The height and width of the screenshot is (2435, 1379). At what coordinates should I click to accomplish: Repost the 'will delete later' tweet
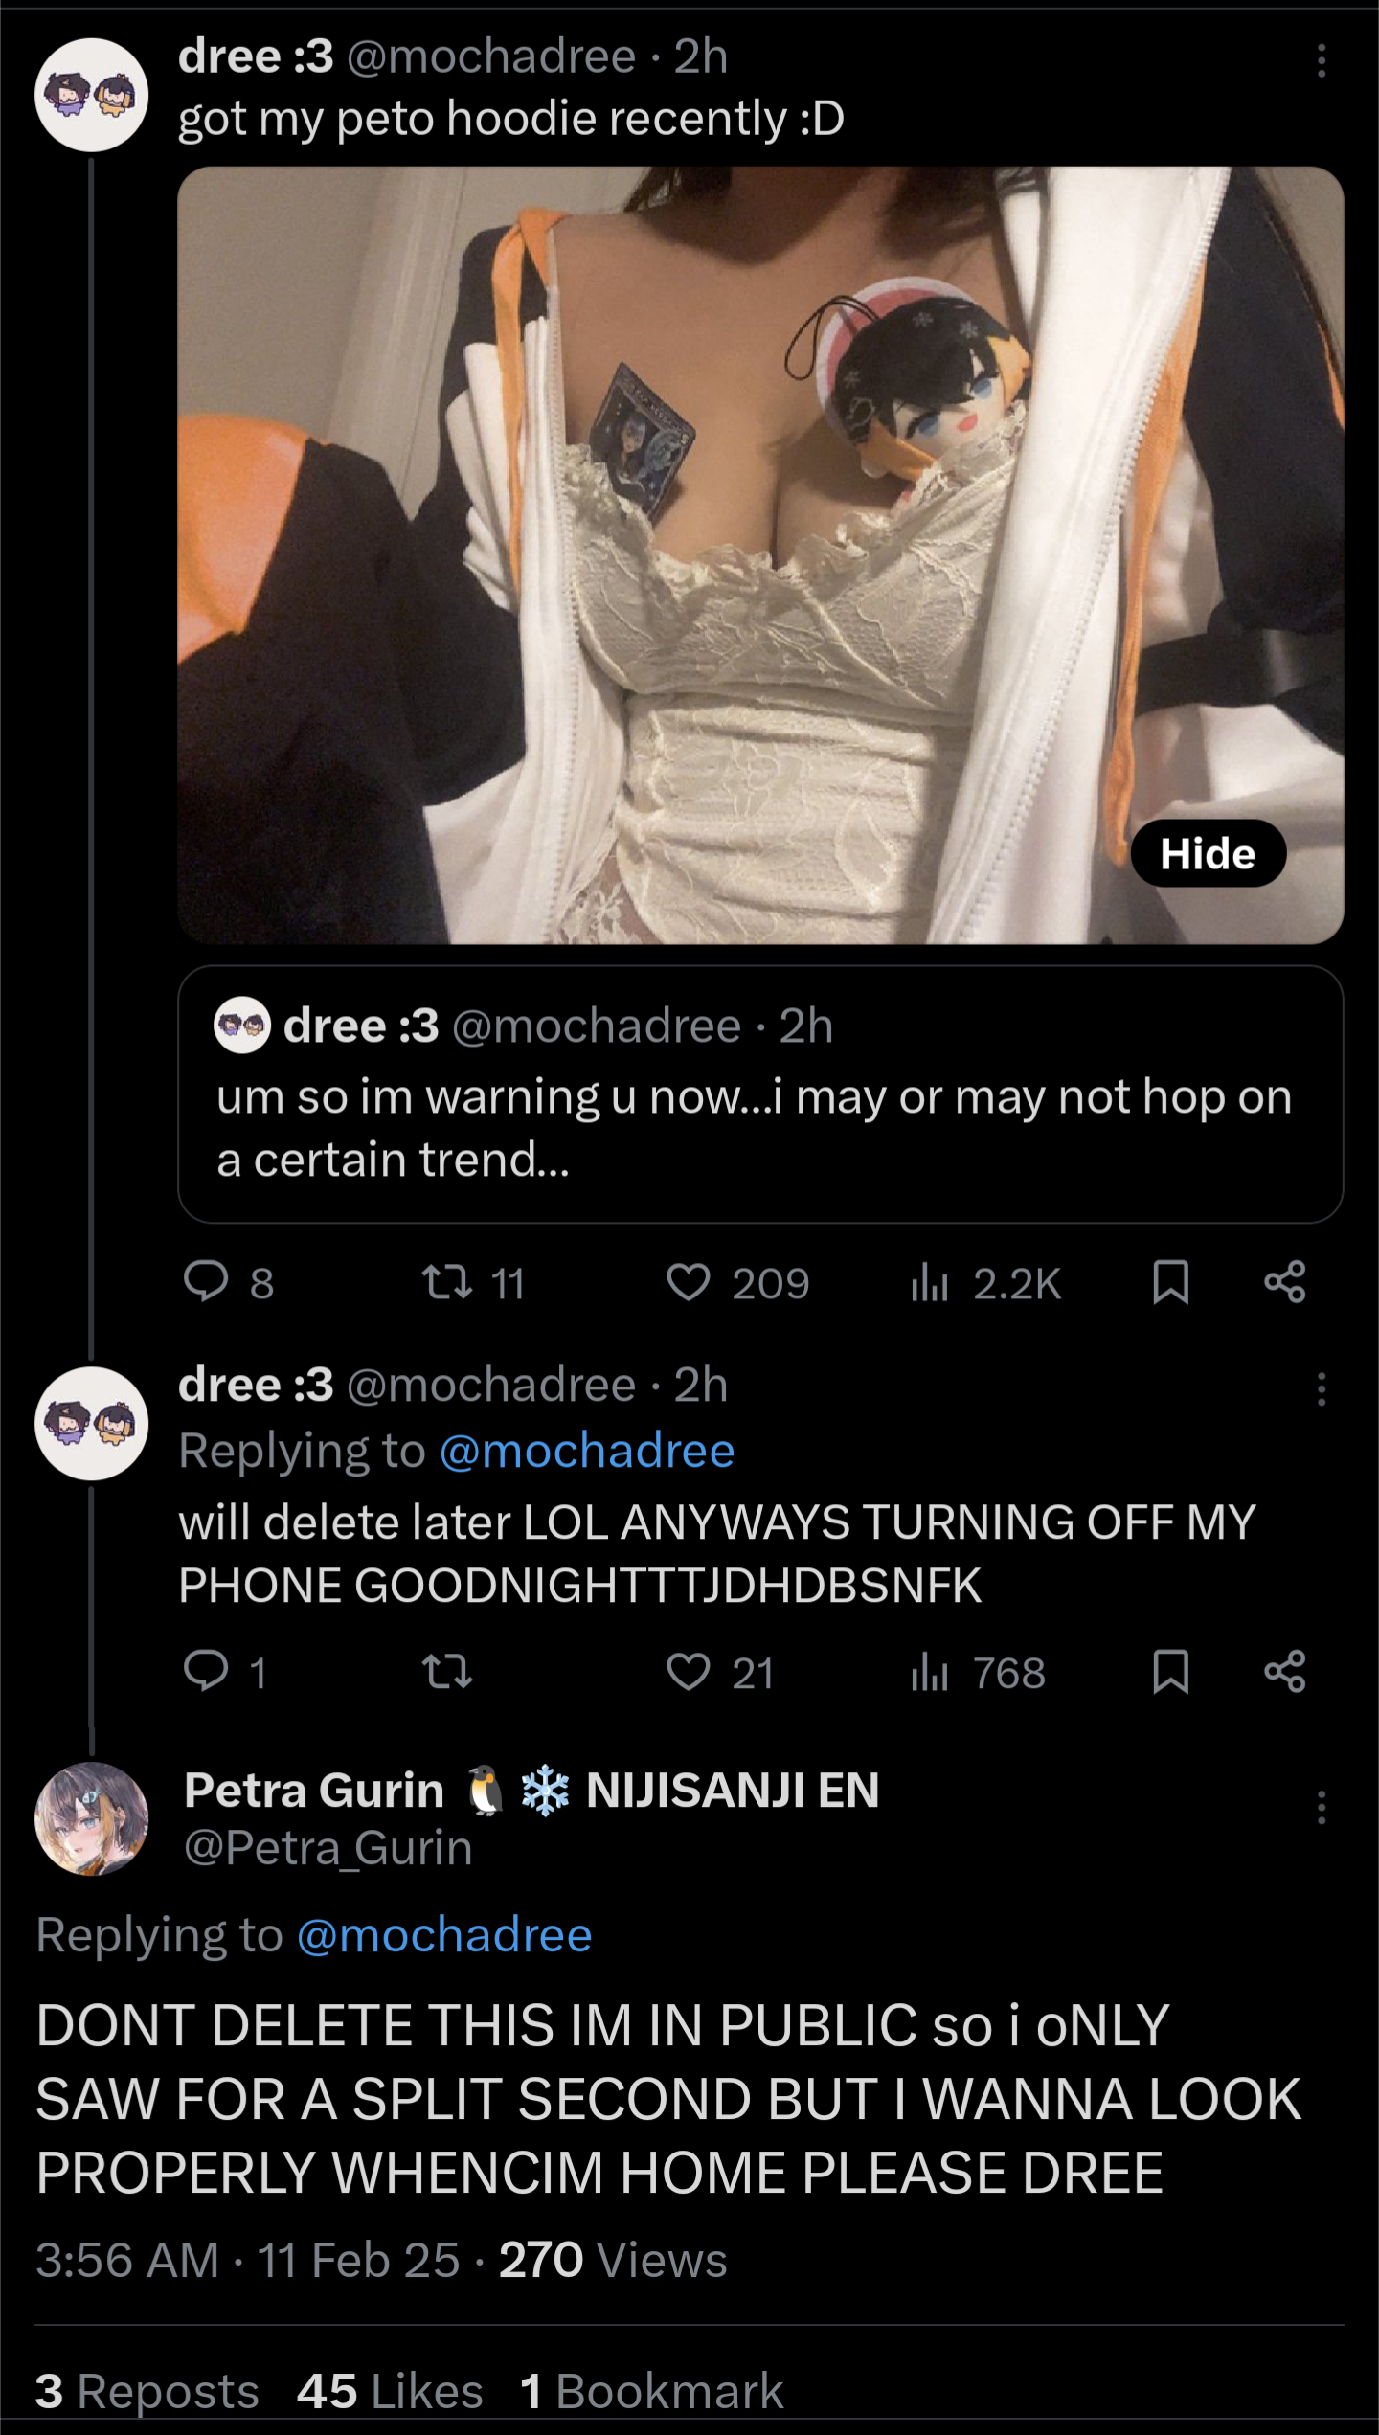pyautogui.click(x=447, y=1672)
